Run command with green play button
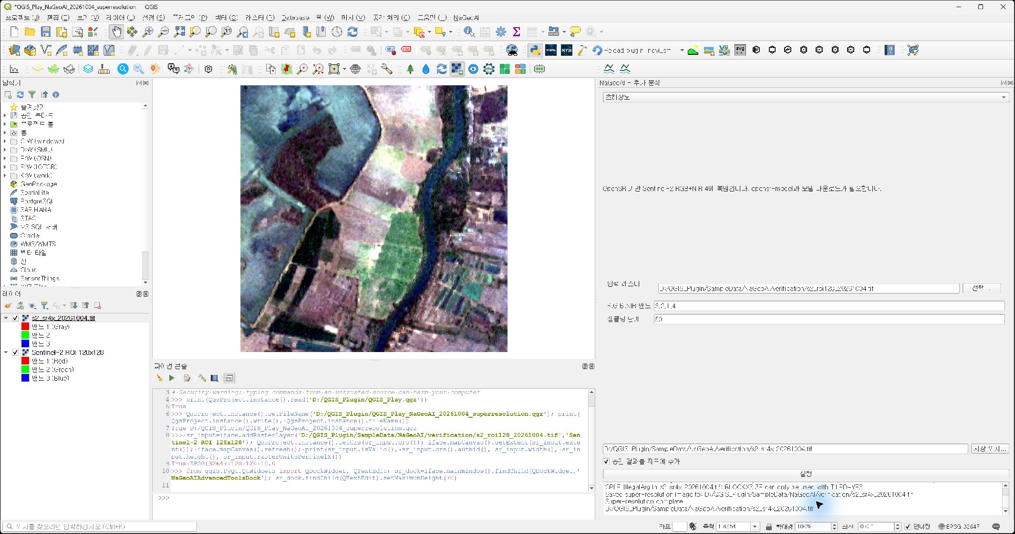The height and width of the screenshot is (534, 1015). point(172,378)
